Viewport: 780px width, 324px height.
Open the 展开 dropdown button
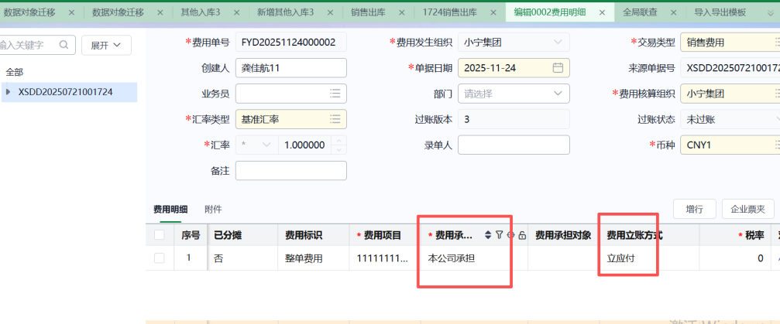105,46
